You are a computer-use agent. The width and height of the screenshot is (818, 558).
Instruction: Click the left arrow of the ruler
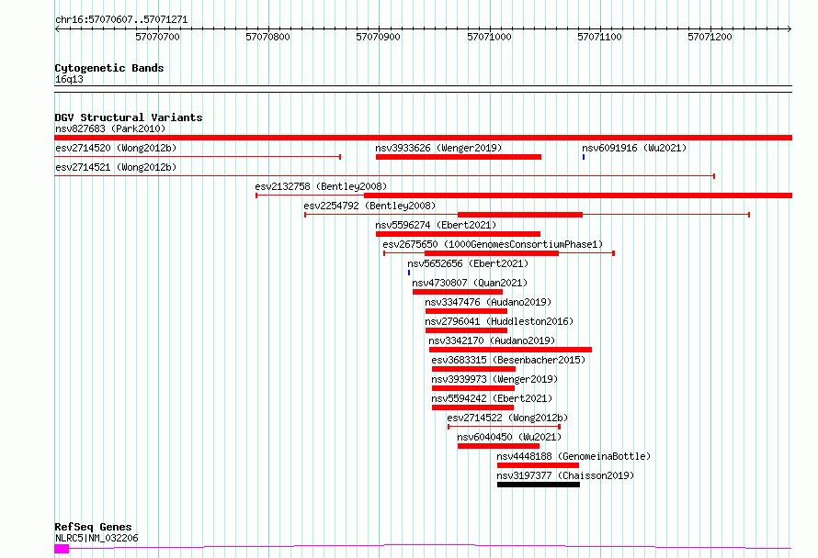pyautogui.click(x=57, y=29)
